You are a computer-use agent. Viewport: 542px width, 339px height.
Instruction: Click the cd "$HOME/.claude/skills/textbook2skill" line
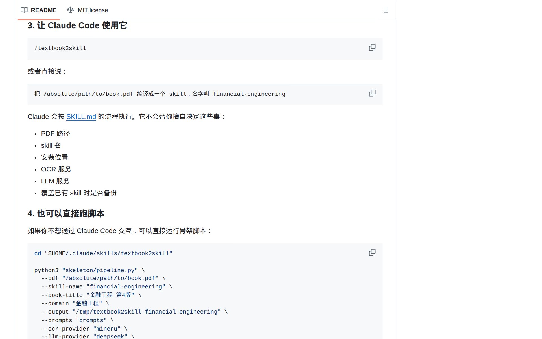pos(103,253)
